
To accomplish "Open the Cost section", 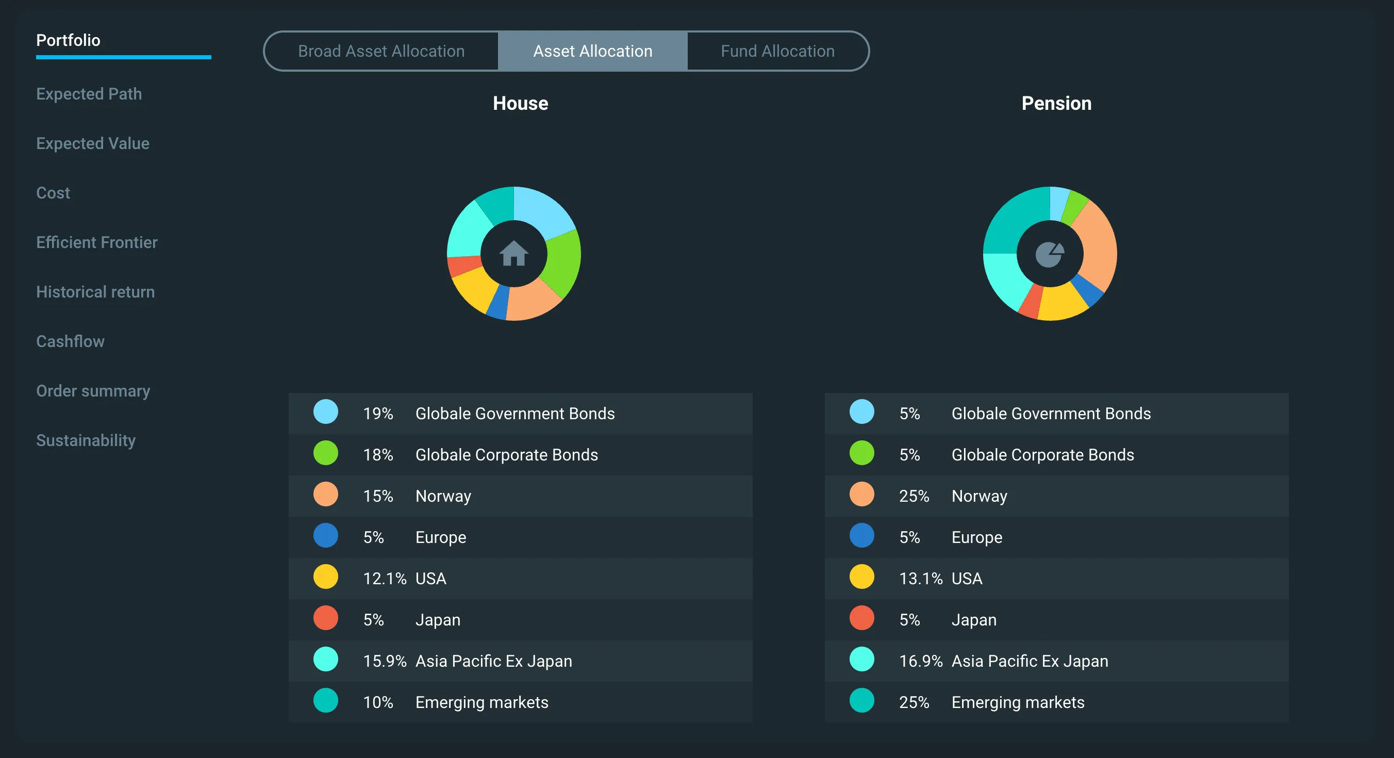I will [53, 193].
